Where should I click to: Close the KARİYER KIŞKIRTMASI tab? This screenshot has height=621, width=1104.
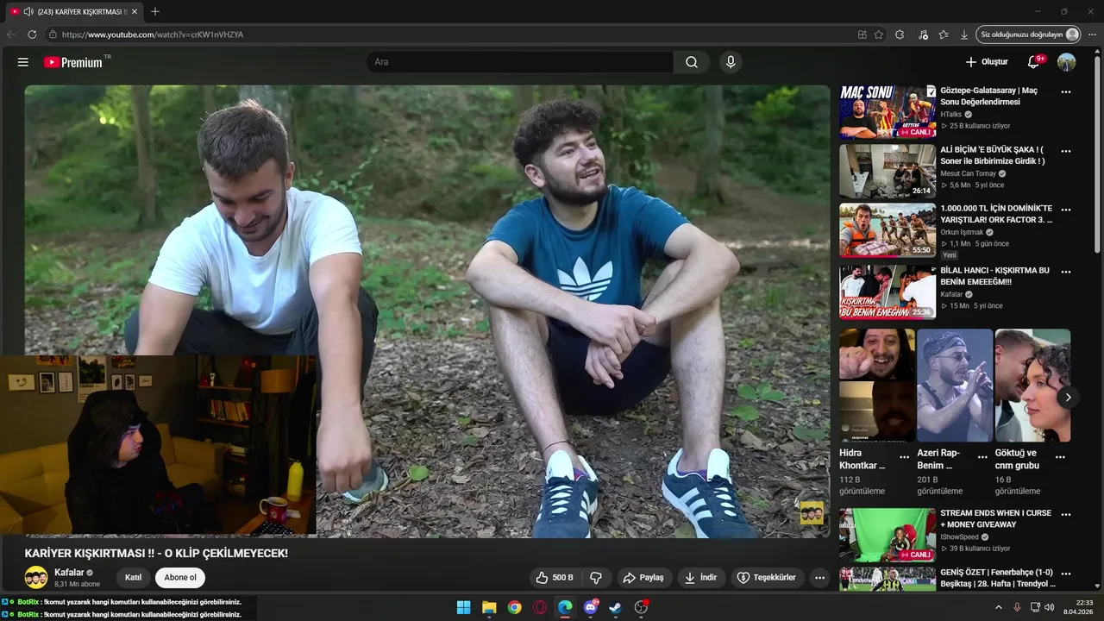[x=134, y=11]
